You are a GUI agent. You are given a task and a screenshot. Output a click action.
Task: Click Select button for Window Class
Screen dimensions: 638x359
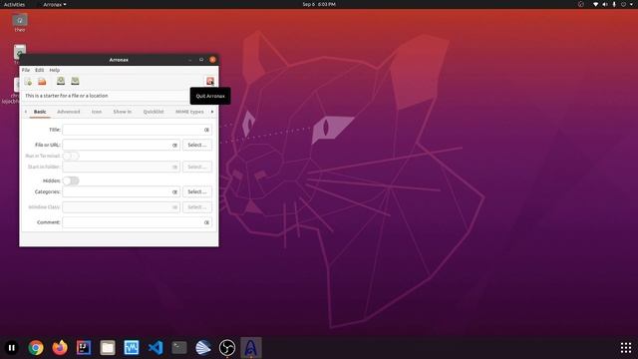[197, 207]
